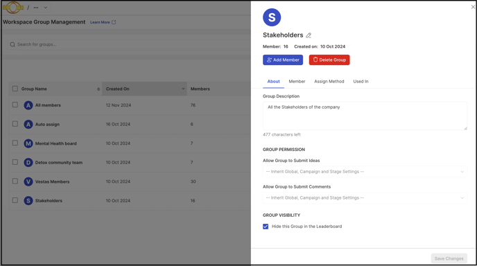Open the Vestas Members group
Screen dimensions: 477x266
pyautogui.click(x=52, y=181)
